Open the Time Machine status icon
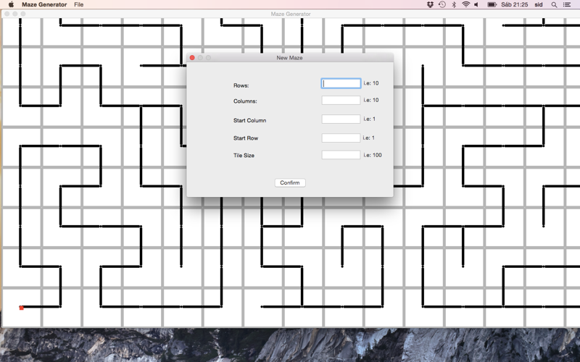Screen dimensions: 580x362 [442, 4]
